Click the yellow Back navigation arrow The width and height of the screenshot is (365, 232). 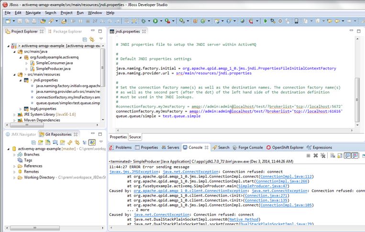pyautogui.click(x=337, y=21)
